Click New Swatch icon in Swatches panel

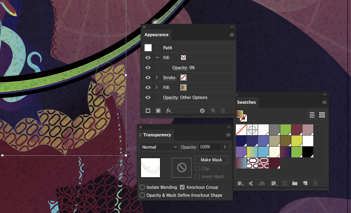(x=305, y=183)
